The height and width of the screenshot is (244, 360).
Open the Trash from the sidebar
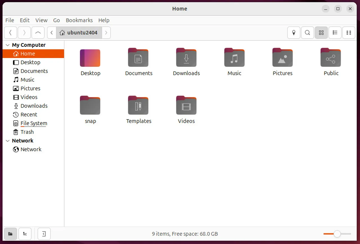[x=27, y=132]
